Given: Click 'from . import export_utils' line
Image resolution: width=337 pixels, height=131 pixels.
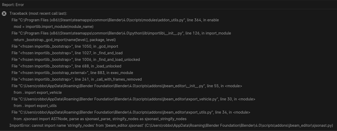Looking at the screenshot, I should (35, 106).
